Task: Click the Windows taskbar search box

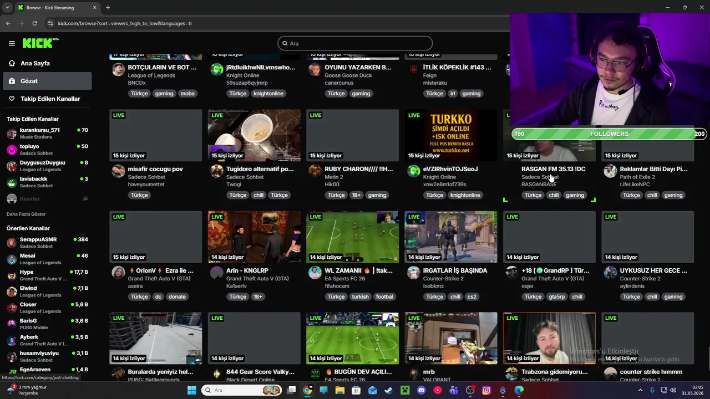Action: tap(242, 390)
